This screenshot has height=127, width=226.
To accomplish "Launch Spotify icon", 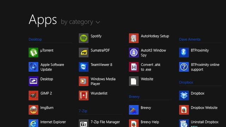I will 84,38.
